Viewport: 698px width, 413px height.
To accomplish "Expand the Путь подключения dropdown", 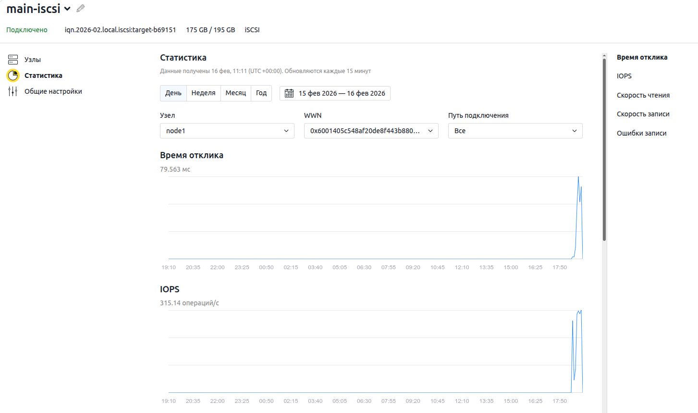I will tap(515, 131).
